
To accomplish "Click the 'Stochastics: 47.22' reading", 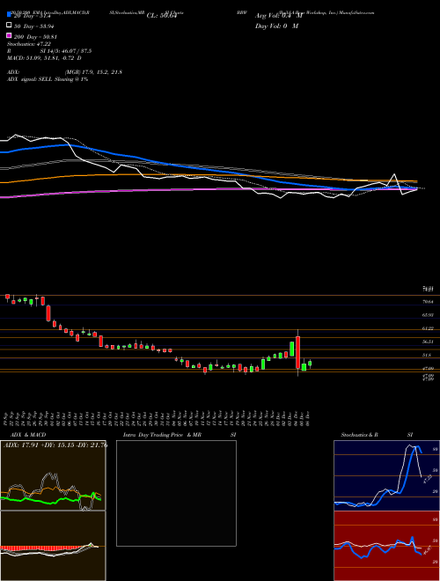I will coord(29,43).
